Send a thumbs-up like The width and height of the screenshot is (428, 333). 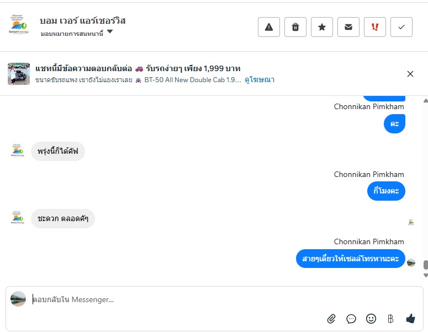pyautogui.click(x=410, y=318)
